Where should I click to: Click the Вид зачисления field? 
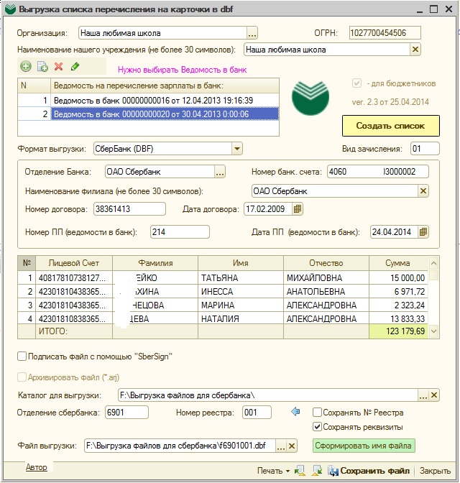pyautogui.click(x=425, y=149)
